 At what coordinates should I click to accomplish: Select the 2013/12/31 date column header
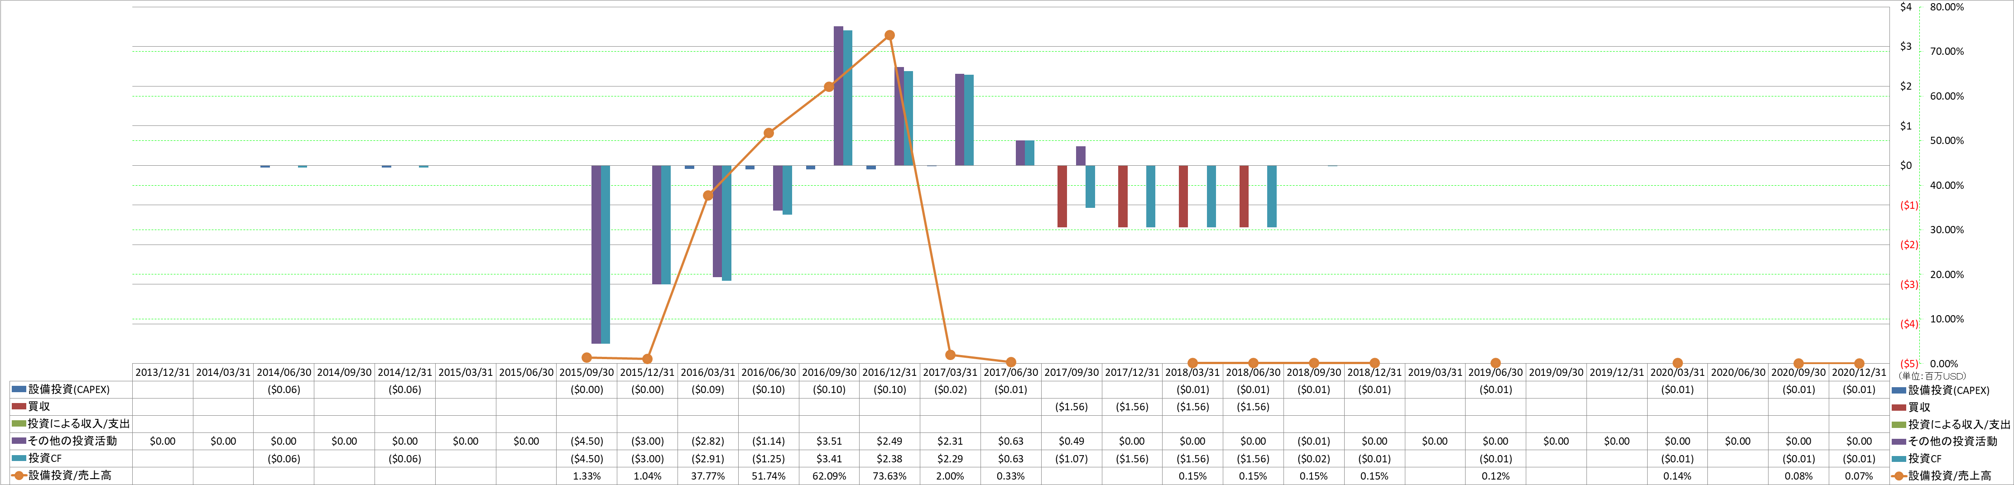pos(163,372)
